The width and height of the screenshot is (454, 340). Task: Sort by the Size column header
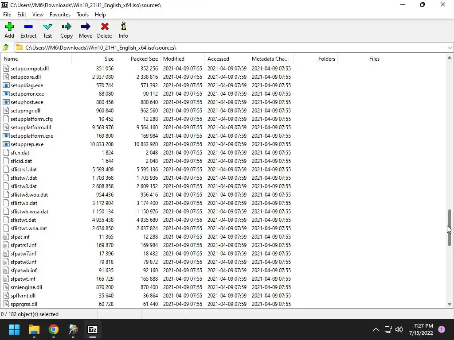(x=94, y=59)
